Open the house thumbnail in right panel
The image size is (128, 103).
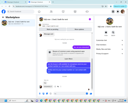pos(110,21)
